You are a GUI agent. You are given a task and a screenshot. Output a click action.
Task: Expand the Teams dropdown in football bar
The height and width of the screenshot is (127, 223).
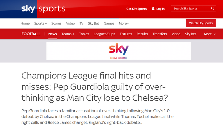click(x=68, y=34)
